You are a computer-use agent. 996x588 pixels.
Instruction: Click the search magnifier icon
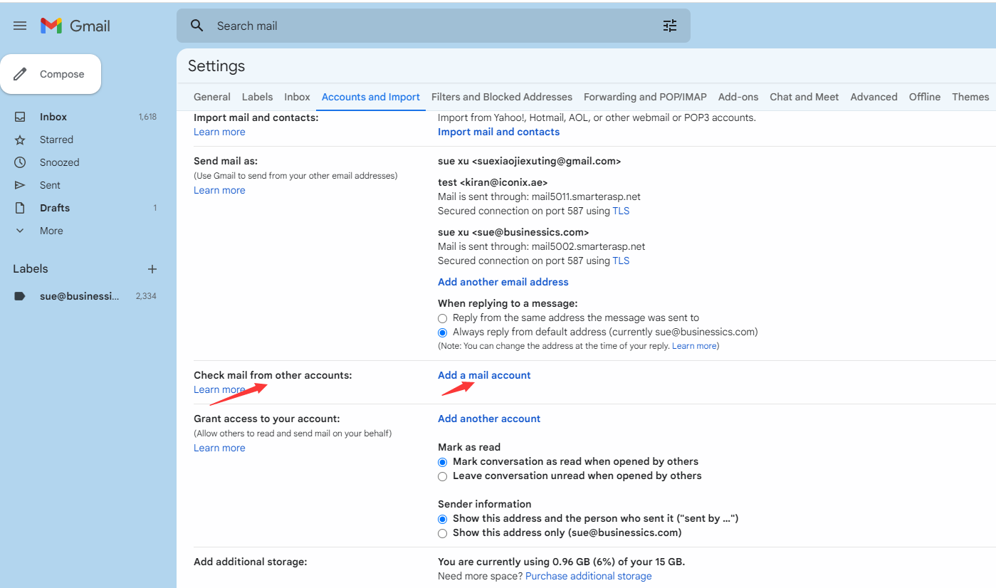(x=197, y=26)
